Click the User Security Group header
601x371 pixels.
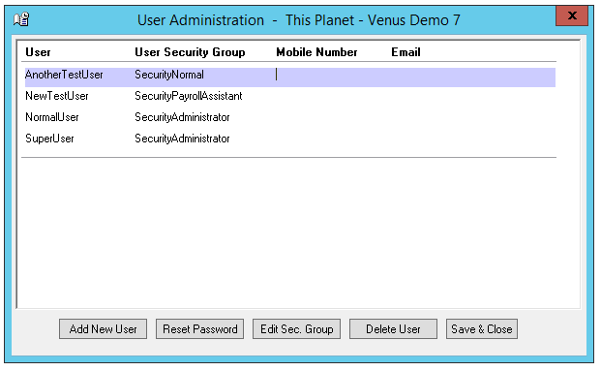coord(190,52)
